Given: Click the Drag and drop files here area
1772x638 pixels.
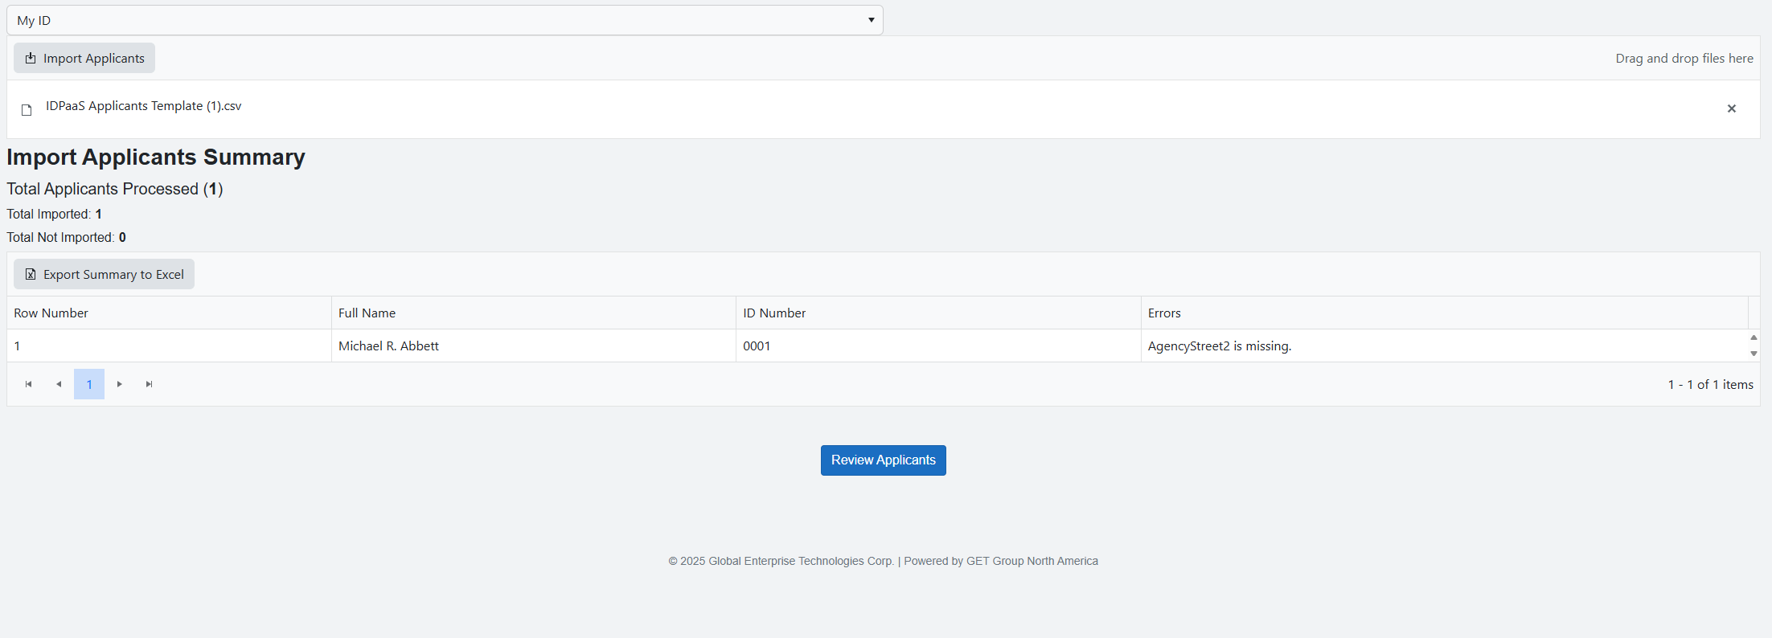Looking at the screenshot, I should coord(1684,58).
